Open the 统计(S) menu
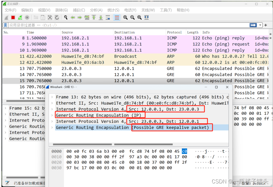273x187 pixels. tap(113, 10)
